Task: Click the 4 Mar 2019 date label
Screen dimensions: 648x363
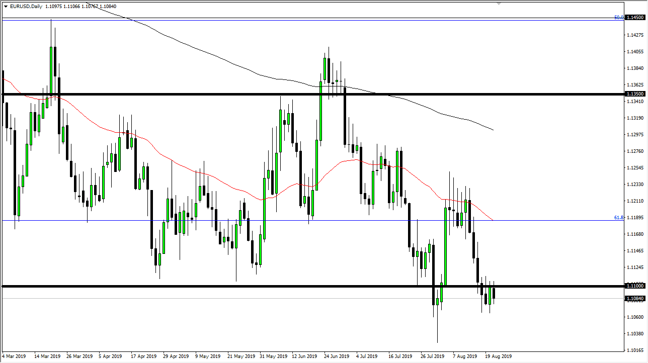Action: tap(14, 356)
